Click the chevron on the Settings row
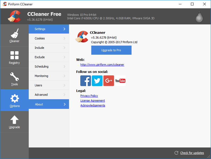The image size is (211, 159). [64, 29]
